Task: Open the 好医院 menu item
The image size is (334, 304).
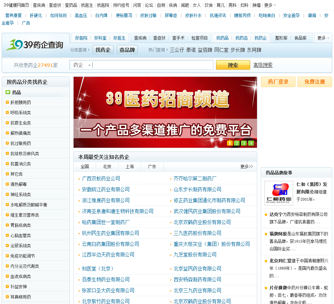Action: (x=81, y=38)
